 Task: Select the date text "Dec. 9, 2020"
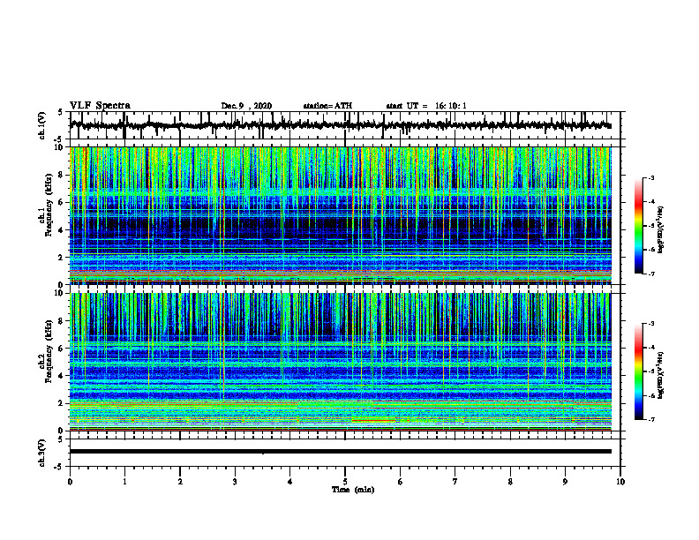[x=246, y=106]
